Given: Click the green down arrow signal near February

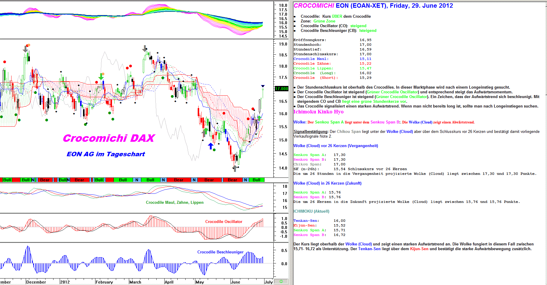Looking at the screenshot, I should click(x=101, y=77).
